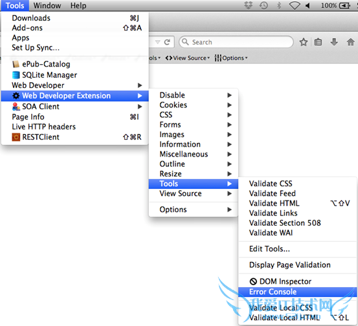Go to the home page icon
The image size is (358, 326).
click(350, 42)
